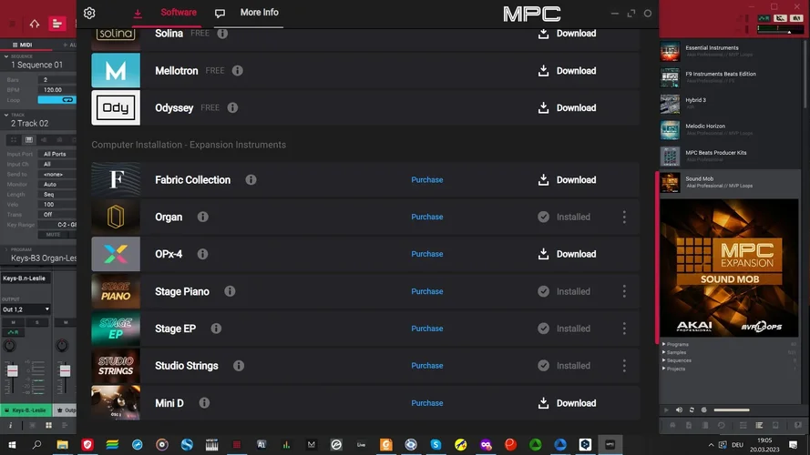Open the Monitor Auto dropdown
Image resolution: width=810 pixels, height=455 pixels.
coord(56,184)
